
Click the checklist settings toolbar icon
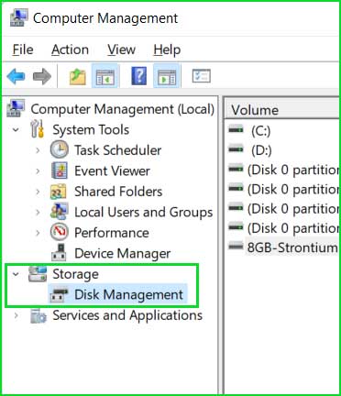201,76
